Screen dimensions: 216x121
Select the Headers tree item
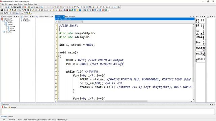coord(10,23)
